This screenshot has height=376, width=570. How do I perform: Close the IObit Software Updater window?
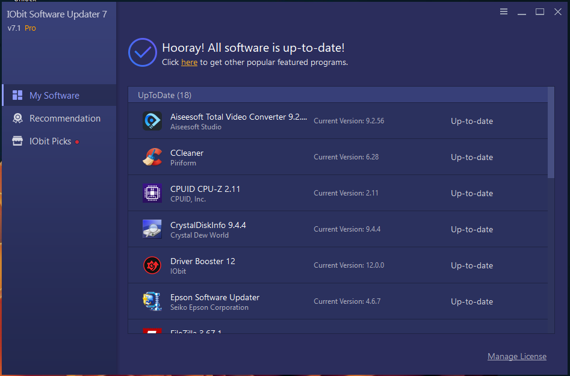(x=557, y=11)
